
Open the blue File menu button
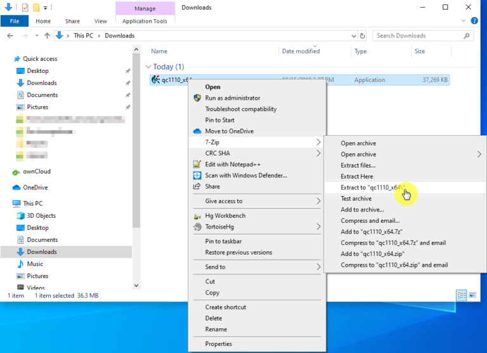(x=14, y=21)
